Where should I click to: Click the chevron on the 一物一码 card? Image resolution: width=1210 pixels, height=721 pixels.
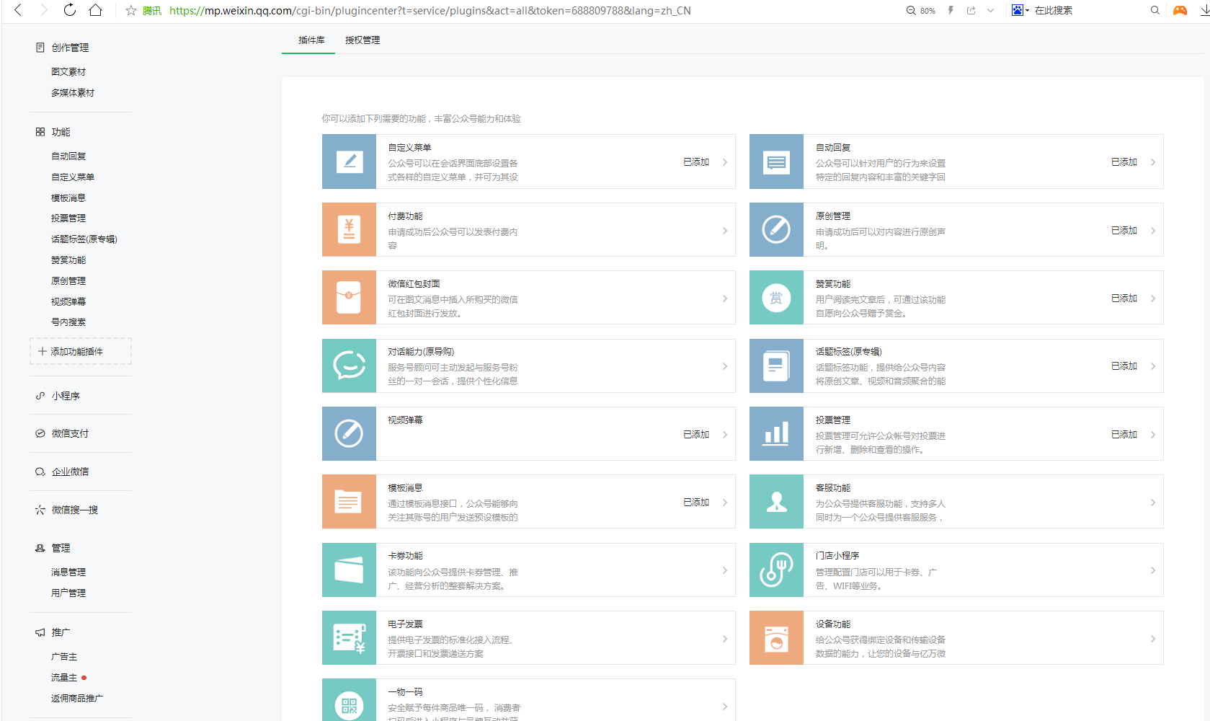[725, 707]
